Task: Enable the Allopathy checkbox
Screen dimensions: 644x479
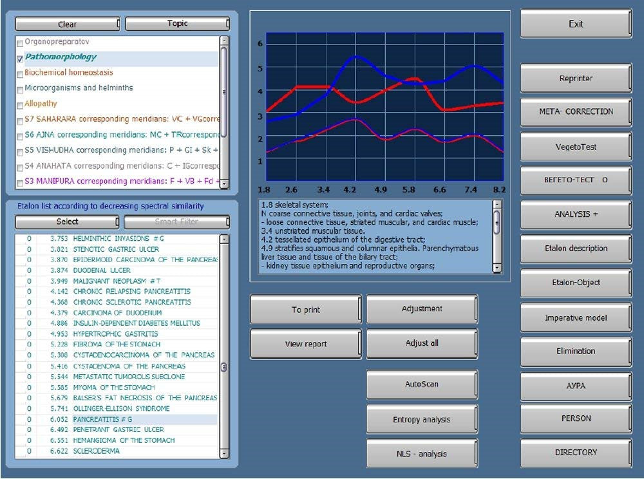Action: [20, 104]
